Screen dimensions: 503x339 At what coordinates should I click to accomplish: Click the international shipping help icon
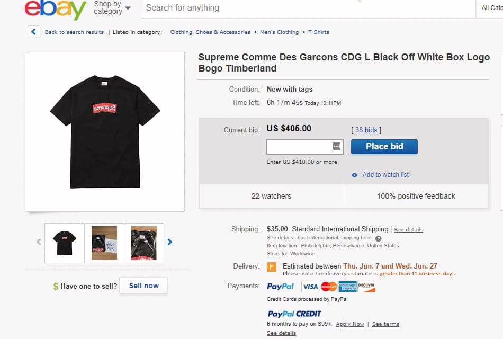(378, 238)
